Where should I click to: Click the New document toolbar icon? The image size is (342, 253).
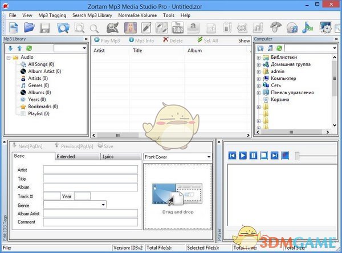click(14, 28)
